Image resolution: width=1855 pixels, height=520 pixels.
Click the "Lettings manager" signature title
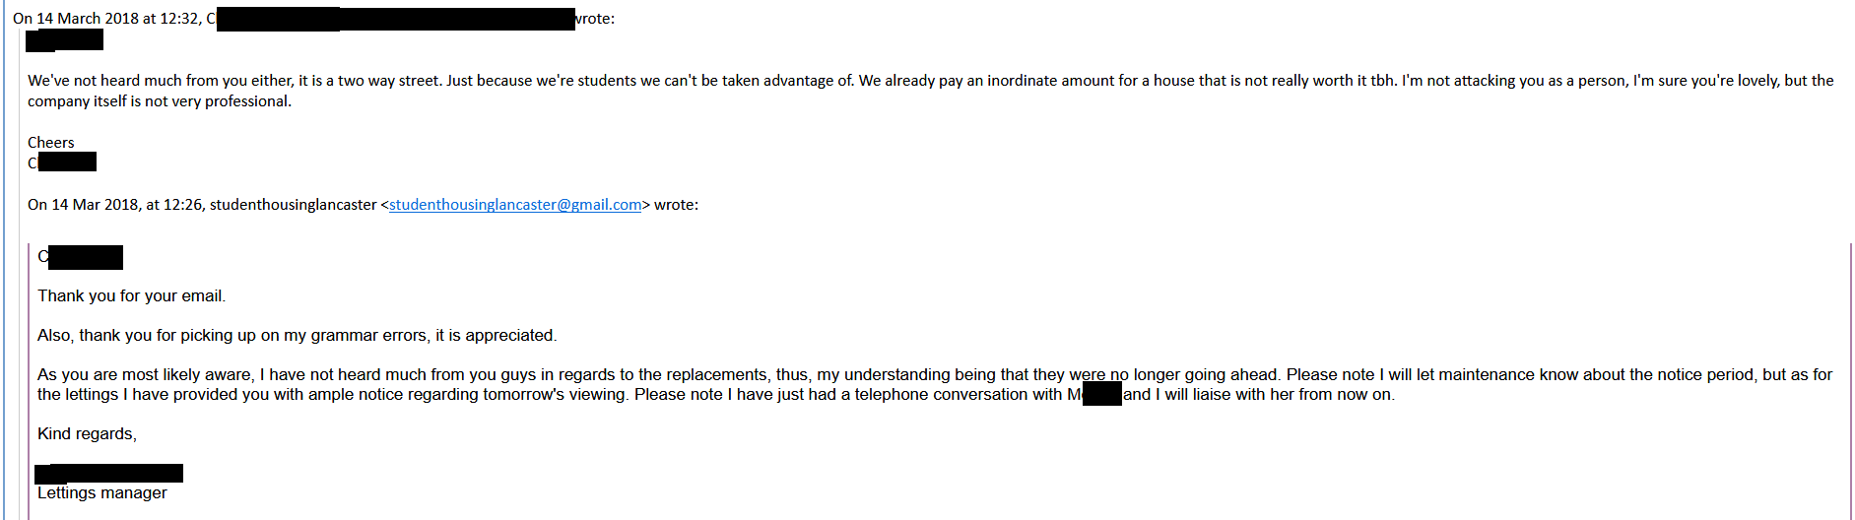coord(101,493)
